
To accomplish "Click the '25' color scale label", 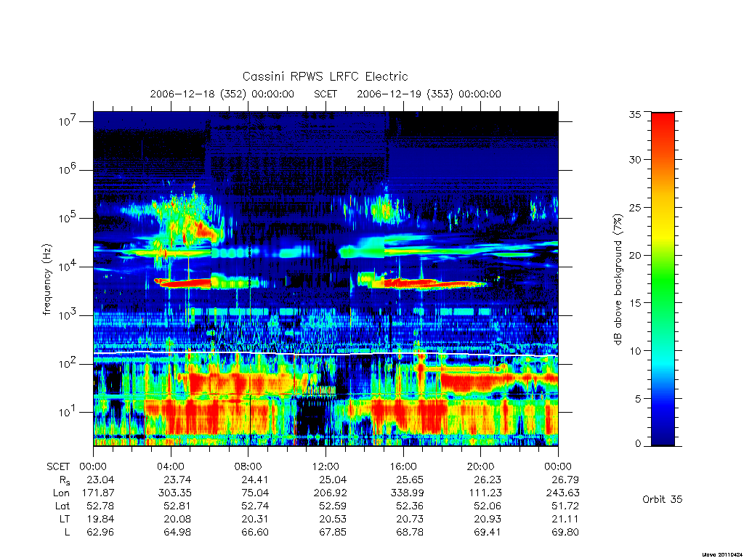I will pyautogui.click(x=634, y=207).
